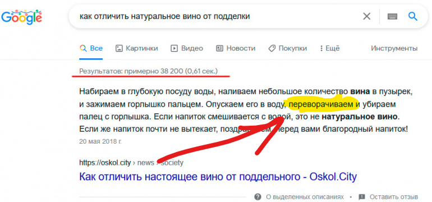The image size is (432, 202).
Task: Switch to the Видео tab
Action: (187, 48)
